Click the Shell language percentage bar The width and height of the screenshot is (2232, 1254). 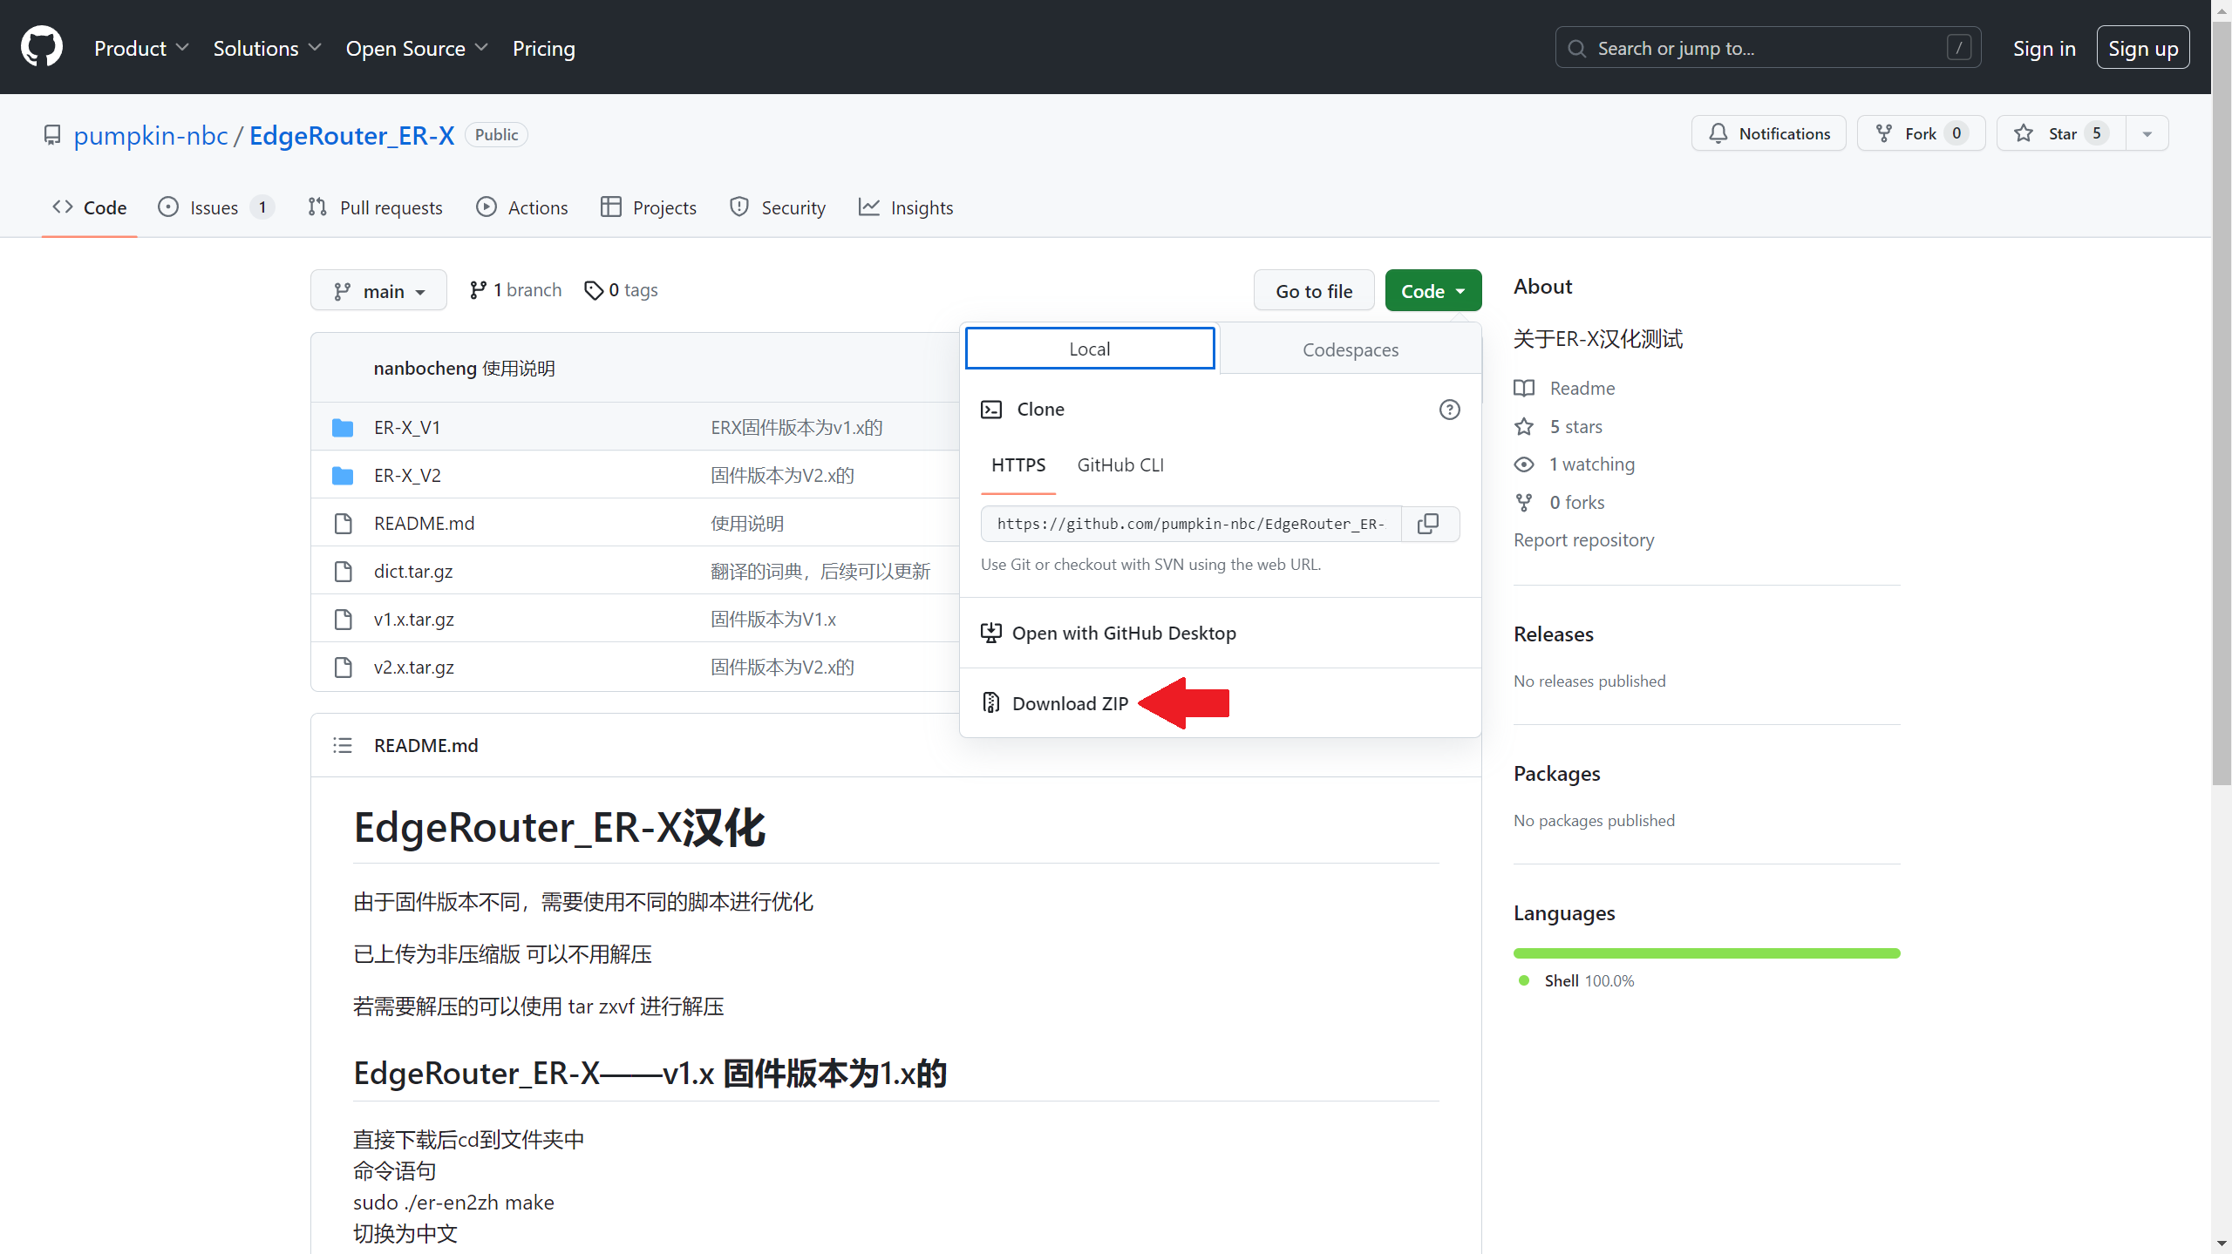click(x=1705, y=952)
